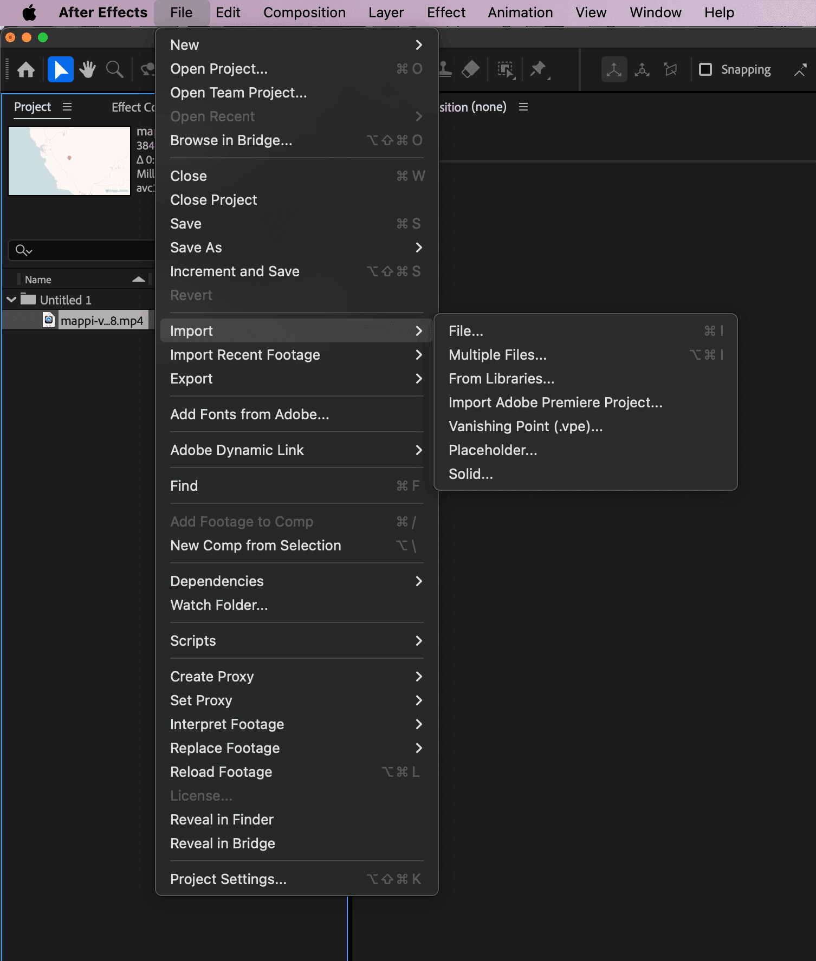Choose File... in Import submenu

click(586, 331)
